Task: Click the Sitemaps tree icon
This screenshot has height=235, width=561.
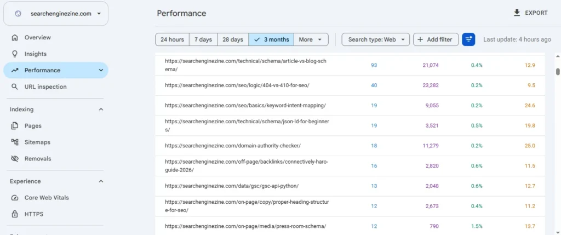Action: click(15, 142)
